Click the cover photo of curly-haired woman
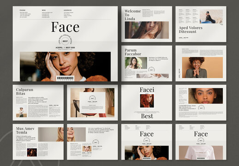Image resolution: width=239 pixels, height=166 pixels. (65, 66)
